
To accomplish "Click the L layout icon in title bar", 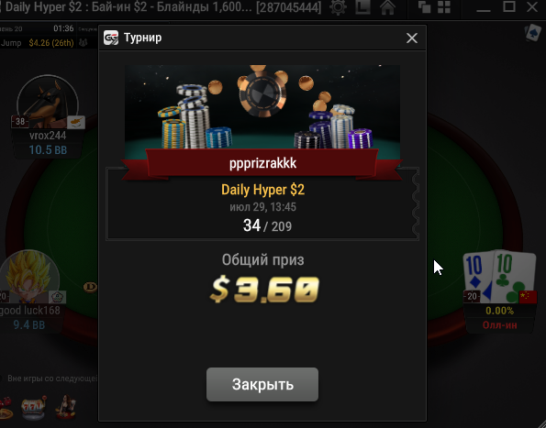I will (362, 7).
